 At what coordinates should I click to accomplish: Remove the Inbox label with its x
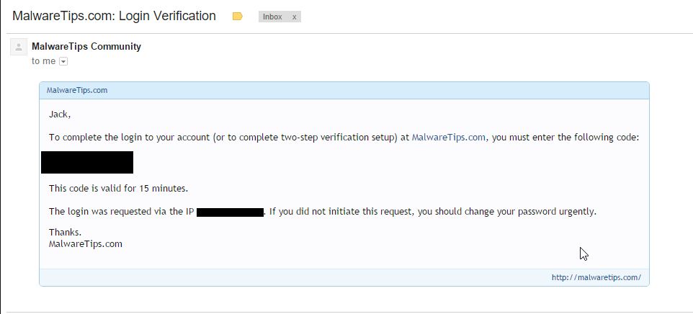[x=294, y=17]
